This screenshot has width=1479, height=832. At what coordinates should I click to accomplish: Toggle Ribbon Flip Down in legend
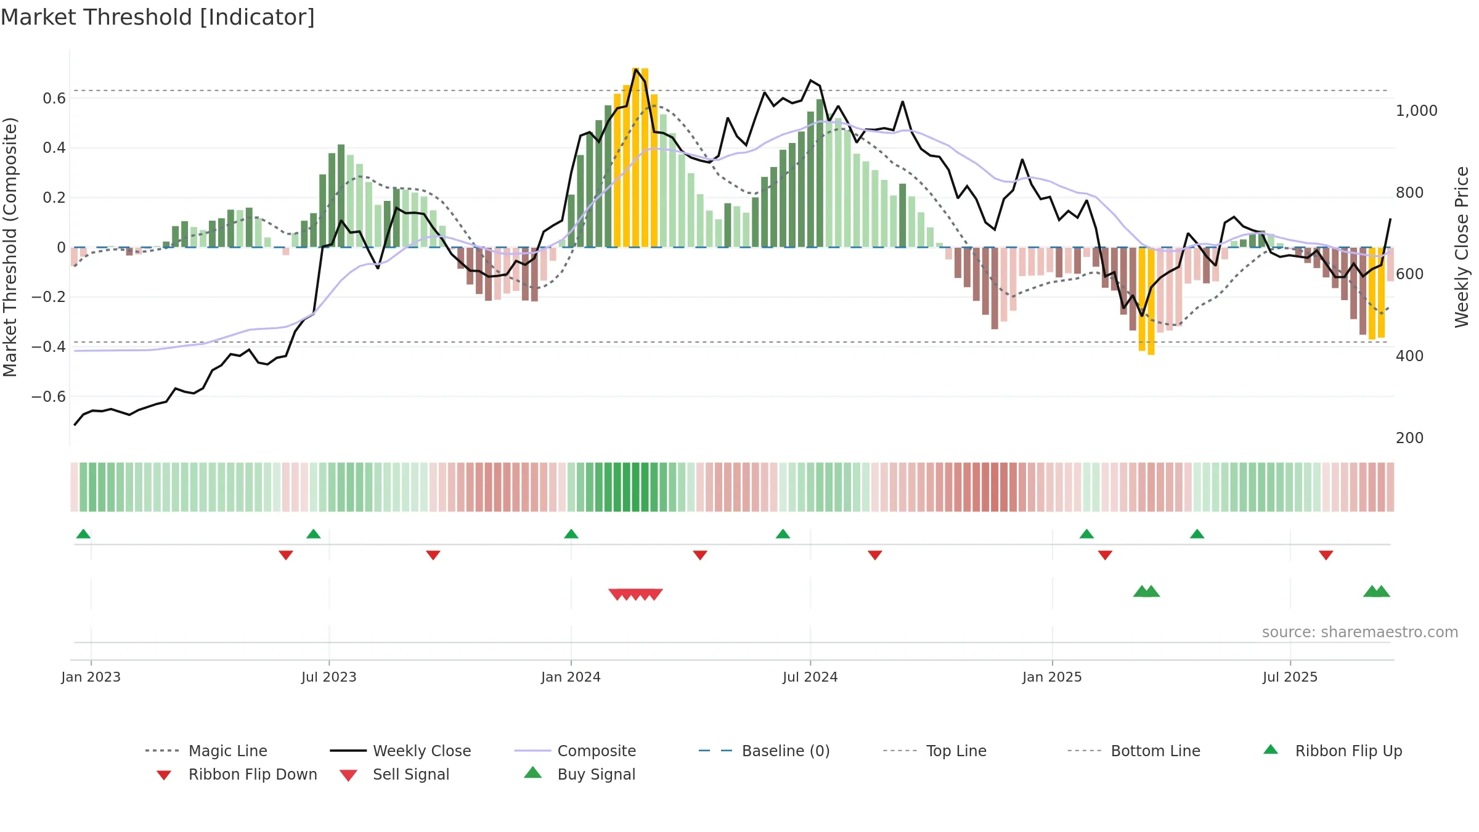(237, 774)
